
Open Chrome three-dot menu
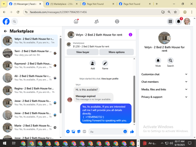pos(192,12)
